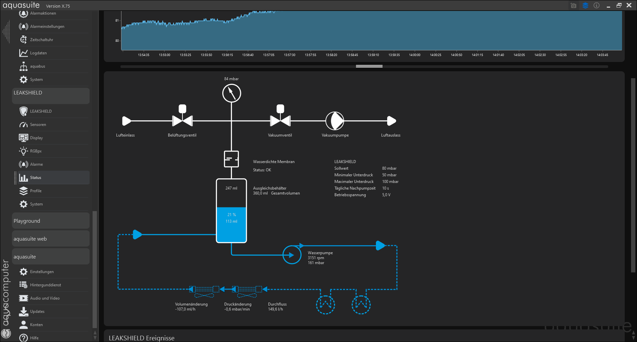The width and height of the screenshot is (637, 342).
Task: Toggle the Belüftungsventil valve symbol
Action: (182, 121)
